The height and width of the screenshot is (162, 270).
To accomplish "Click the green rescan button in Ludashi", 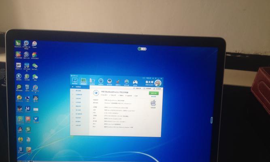I will pyautogui.click(x=153, y=93).
